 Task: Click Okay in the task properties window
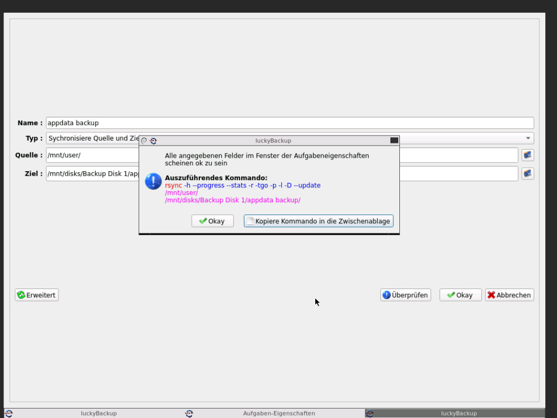coord(460,295)
